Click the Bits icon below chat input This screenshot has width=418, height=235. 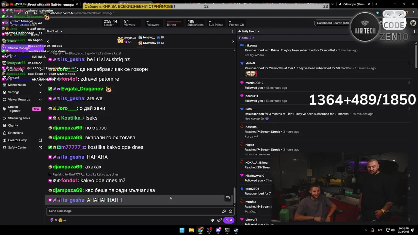click(x=51, y=220)
